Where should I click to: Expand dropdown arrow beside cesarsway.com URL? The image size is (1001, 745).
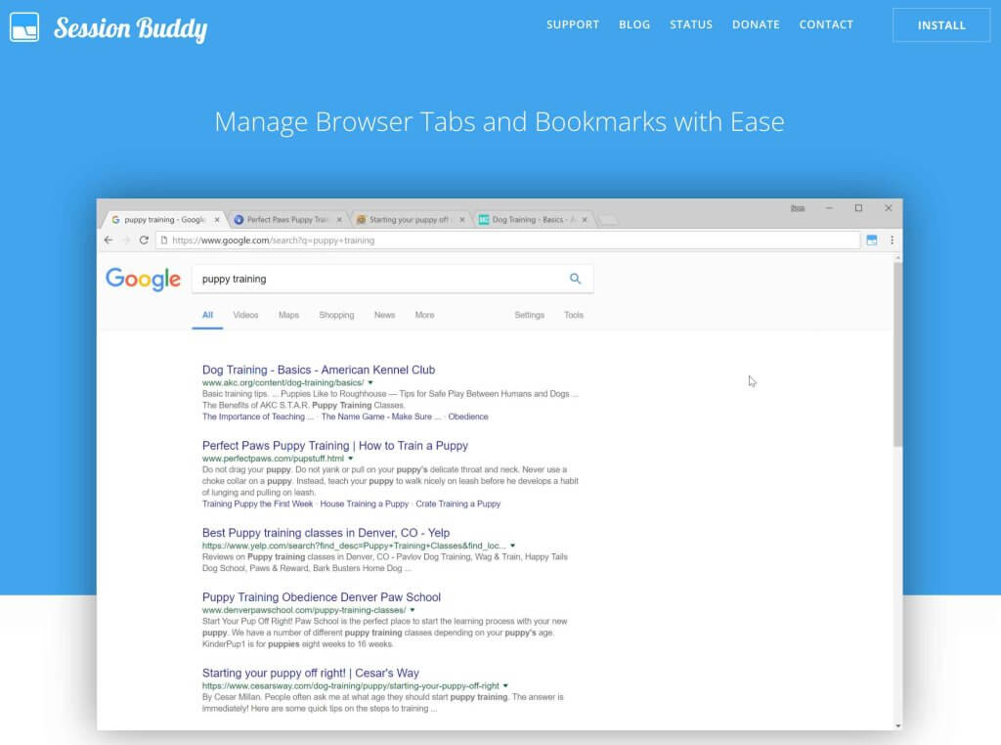[506, 686]
